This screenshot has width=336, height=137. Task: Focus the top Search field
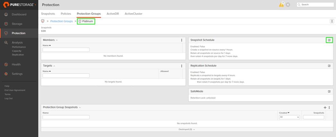click(x=315, y=4)
